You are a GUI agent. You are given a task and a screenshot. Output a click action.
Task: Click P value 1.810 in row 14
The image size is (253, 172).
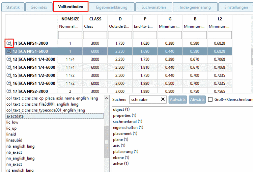point(145,67)
